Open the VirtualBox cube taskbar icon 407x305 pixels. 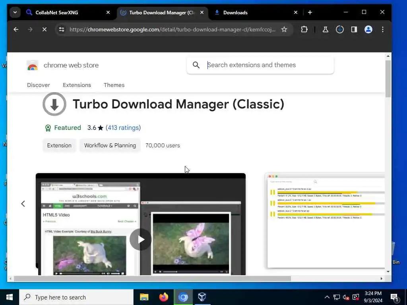pos(202,297)
